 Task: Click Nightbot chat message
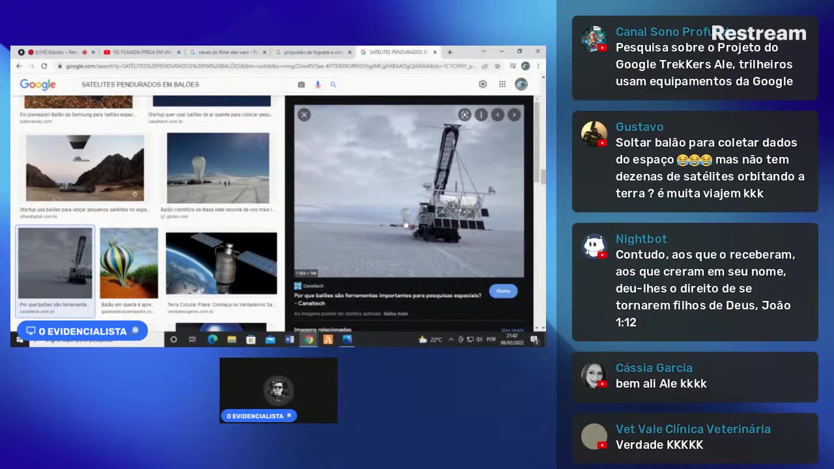point(695,281)
